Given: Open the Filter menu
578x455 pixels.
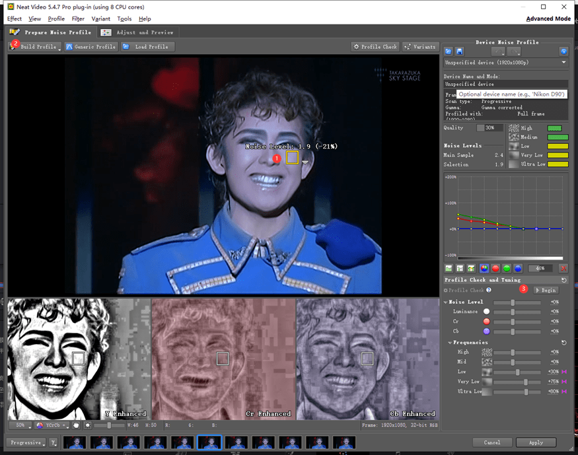Looking at the screenshot, I should coord(78,18).
